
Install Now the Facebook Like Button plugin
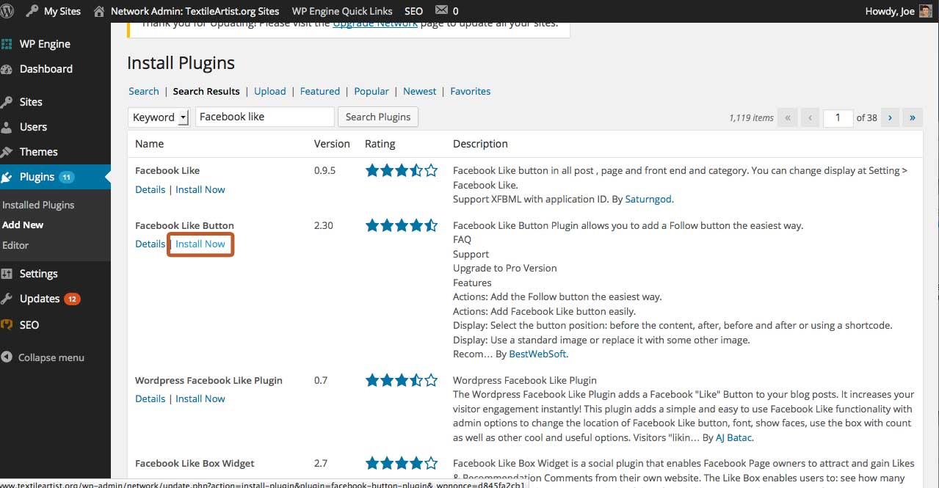click(200, 244)
